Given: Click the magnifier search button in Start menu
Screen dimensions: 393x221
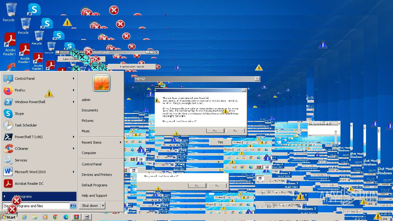Looking at the screenshot, I should click(73, 206).
